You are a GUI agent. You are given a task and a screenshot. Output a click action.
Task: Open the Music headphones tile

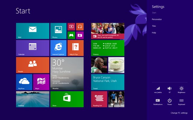[80, 26]
